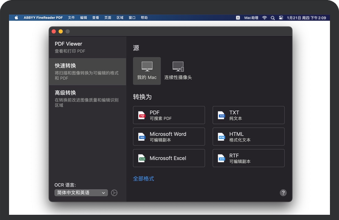Viewport: 339px width, 220px height.
Task: Click the Microsoft Excel XLSX icon
Action: [142, 159]
